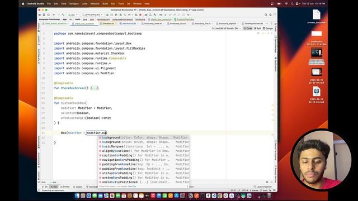The height and width of the screenshot is (201, 358).
Task: Select systemBarsPadding completion suggestion
Action: pos(144,178)
